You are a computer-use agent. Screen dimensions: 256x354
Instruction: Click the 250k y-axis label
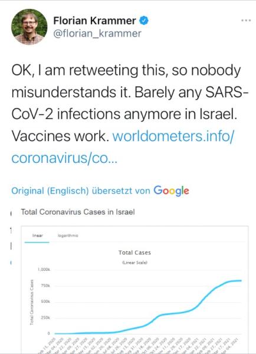tap(45, 317)
